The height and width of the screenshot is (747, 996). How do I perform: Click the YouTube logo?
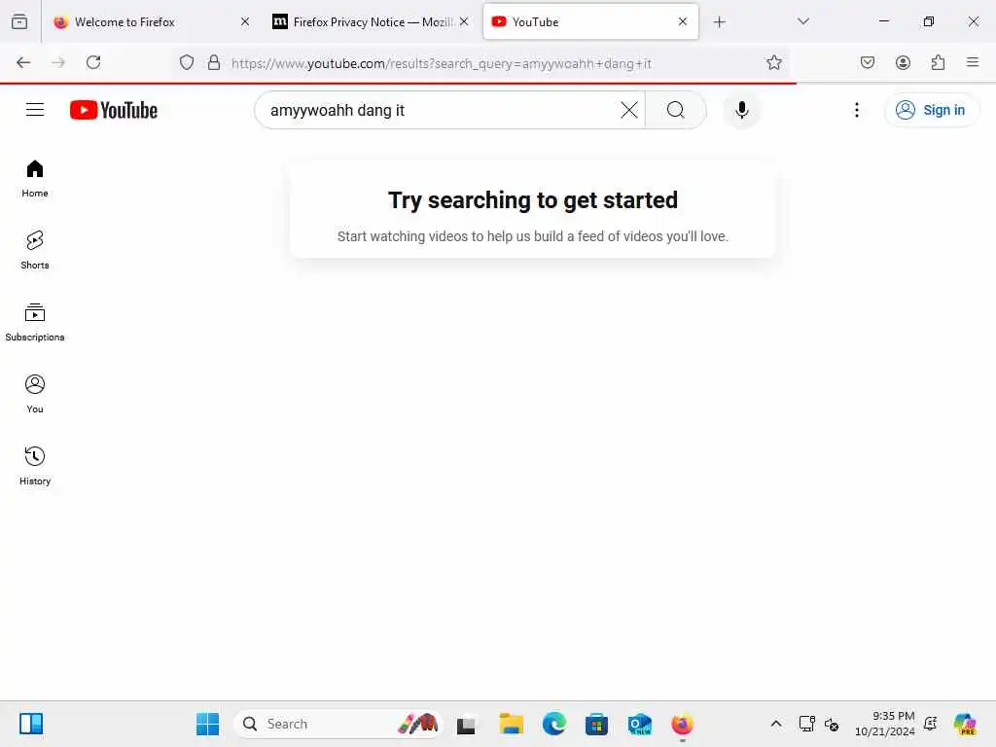pyautogui.click(x=114, y=110)
